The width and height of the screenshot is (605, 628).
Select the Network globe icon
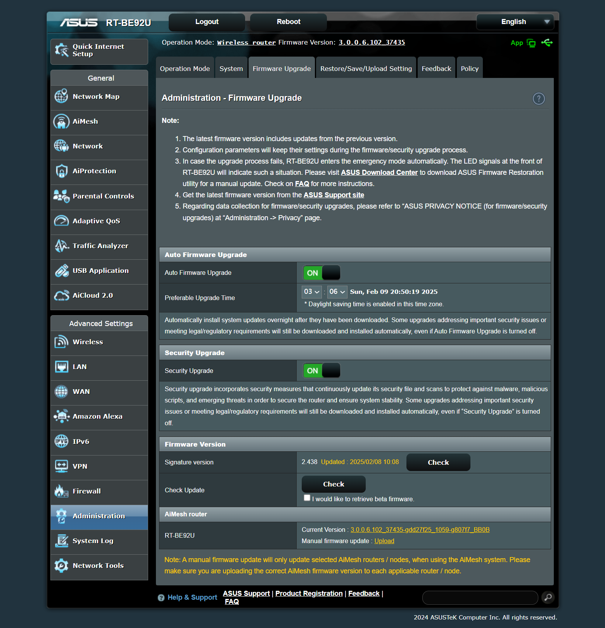61,146
